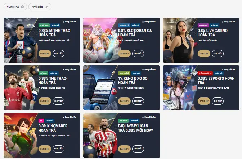Viewport: 242px width, 159px height.
Task: Select the pink P2P tag on Kingmaker card
Action: (x=41, y=121)
